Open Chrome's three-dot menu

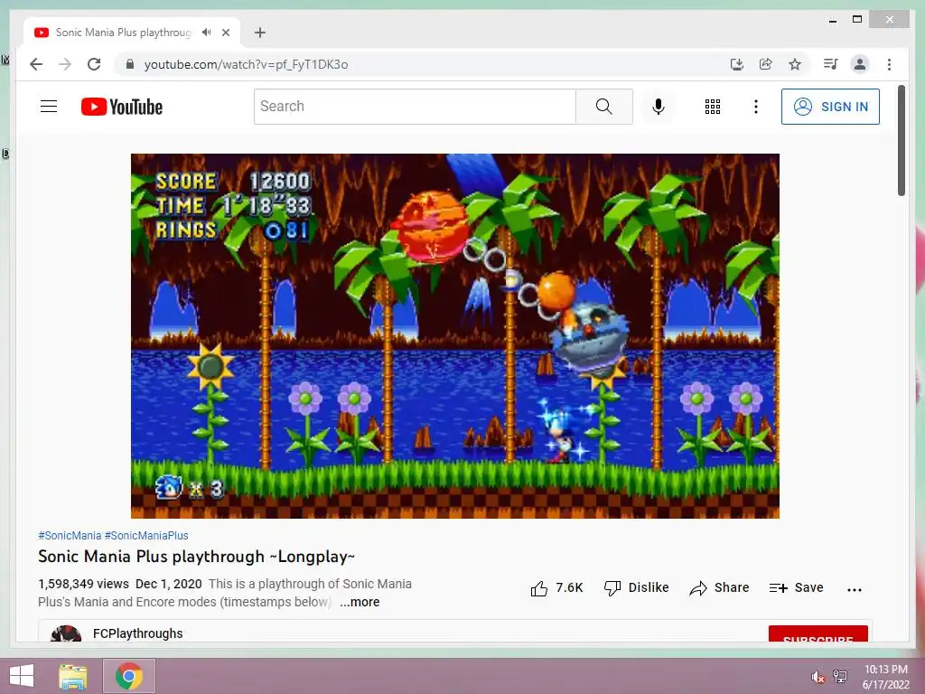(x=889, y=64)
